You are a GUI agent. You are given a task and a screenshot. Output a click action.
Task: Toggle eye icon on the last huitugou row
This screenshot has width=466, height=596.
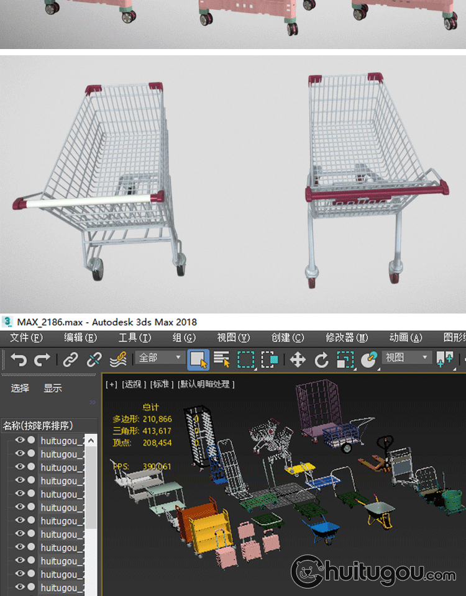(20, 587)
